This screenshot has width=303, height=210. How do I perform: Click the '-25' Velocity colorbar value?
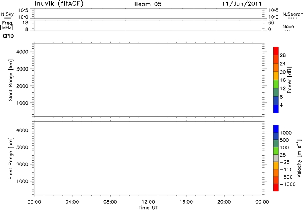point(285,162)
